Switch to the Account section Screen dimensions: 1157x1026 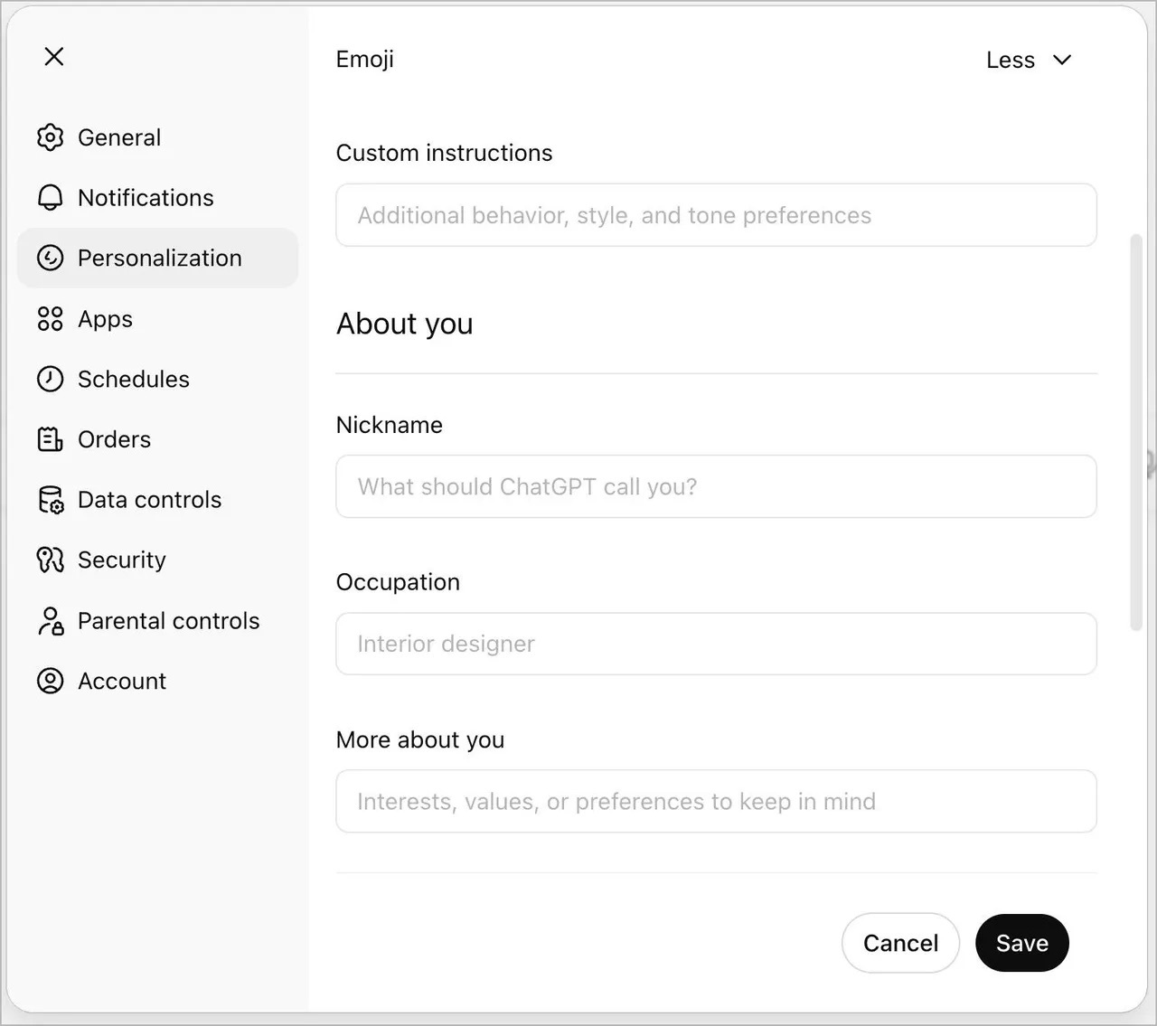coord(121,681)
